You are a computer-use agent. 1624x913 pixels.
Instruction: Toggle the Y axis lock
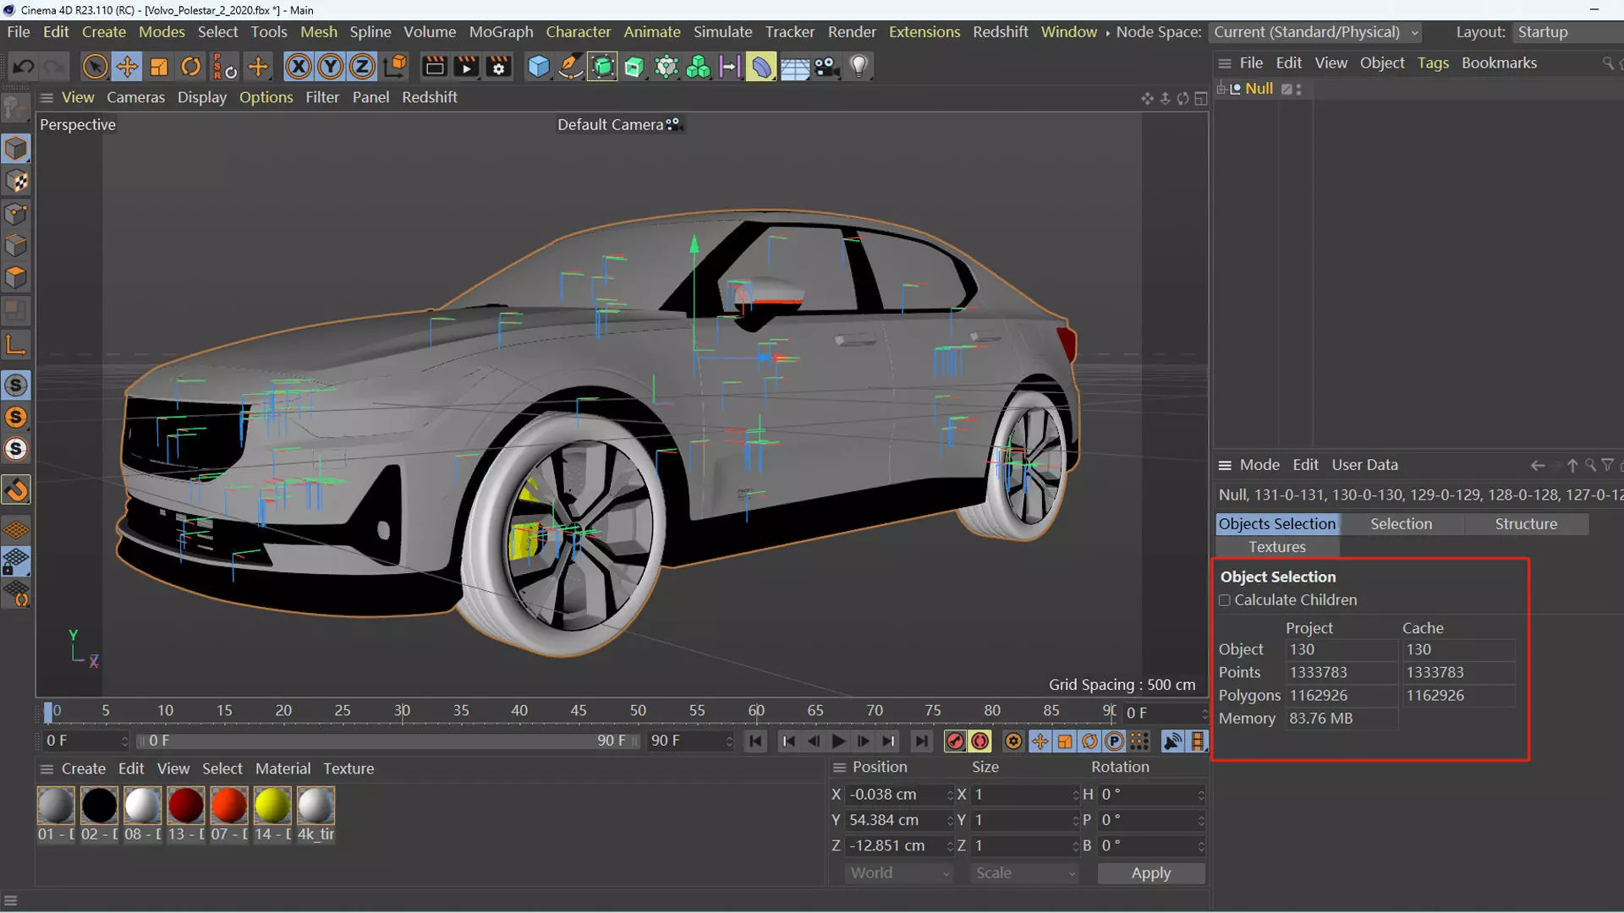click(330, 66)
